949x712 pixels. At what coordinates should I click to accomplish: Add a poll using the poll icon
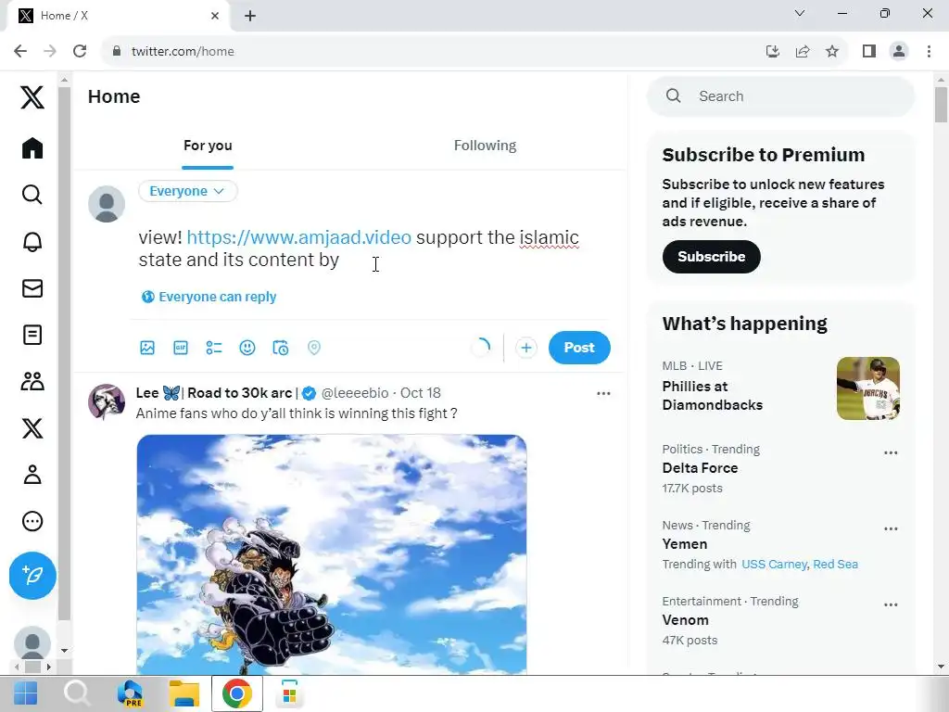pos(214,348)
